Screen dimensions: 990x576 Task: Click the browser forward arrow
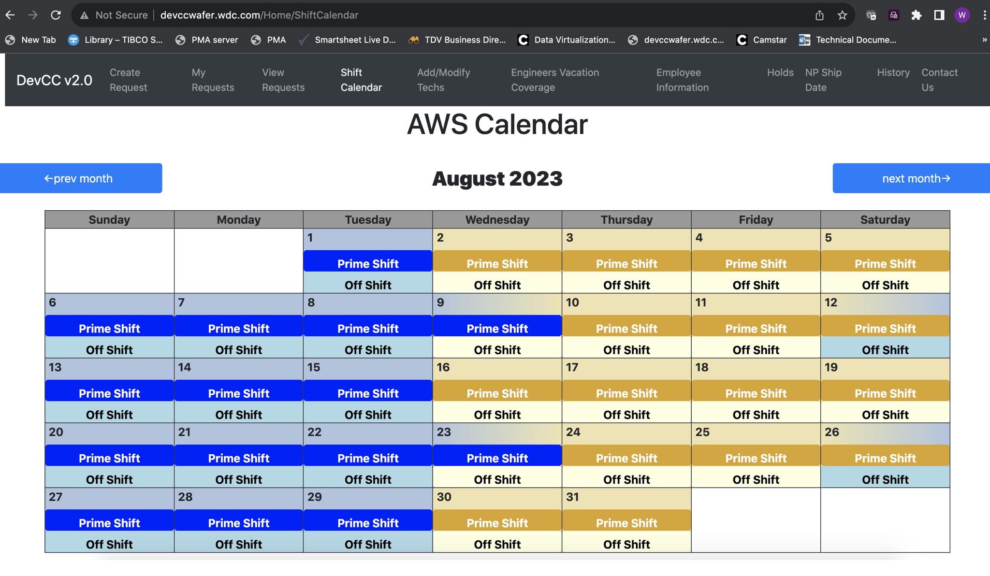pyautogui.click(x=33, y=15)
